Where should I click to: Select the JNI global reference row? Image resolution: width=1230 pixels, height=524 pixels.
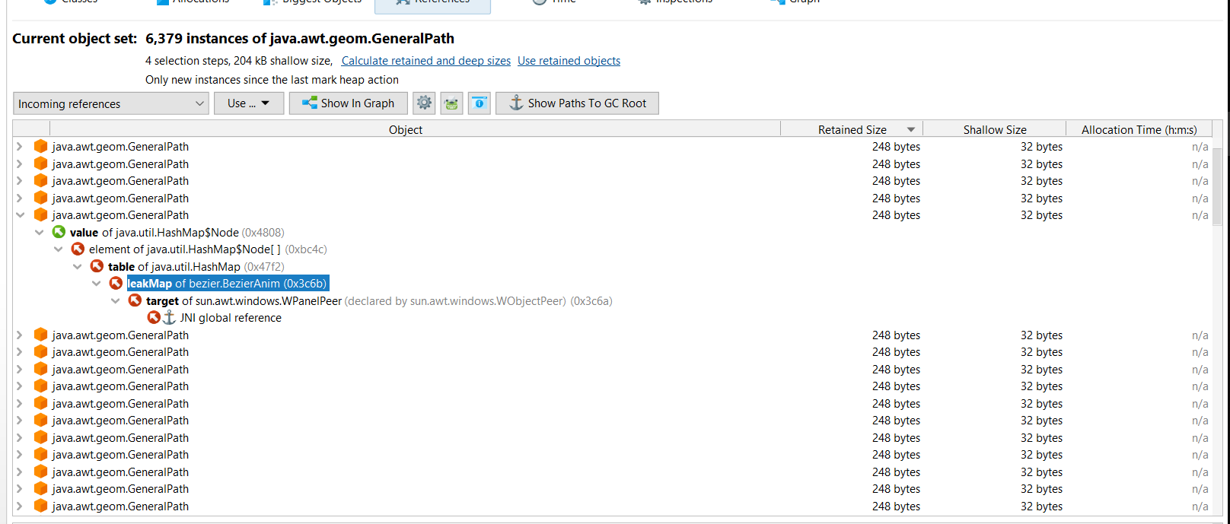[x=231, y=317]
